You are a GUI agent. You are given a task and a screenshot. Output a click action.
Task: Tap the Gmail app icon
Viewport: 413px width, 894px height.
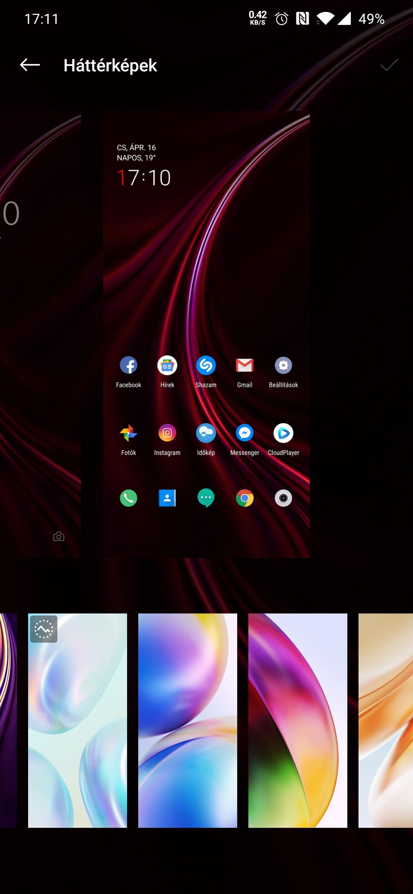coord(245,365)
